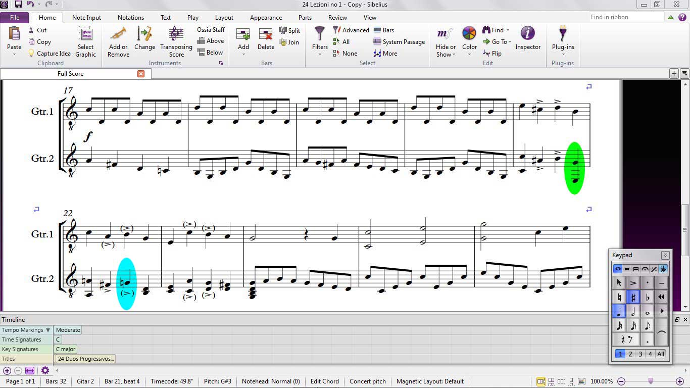
Task: Open the Go To dropdown arrow
Action: (510, 42)
